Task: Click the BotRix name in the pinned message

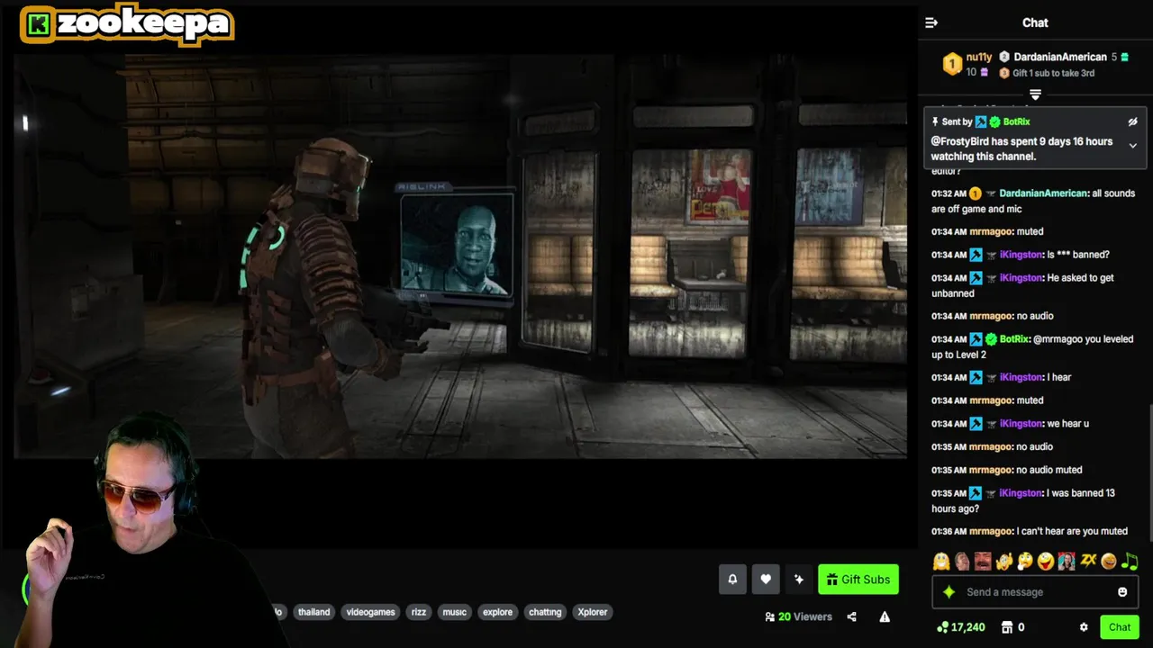Action: tap(1016, 121)
